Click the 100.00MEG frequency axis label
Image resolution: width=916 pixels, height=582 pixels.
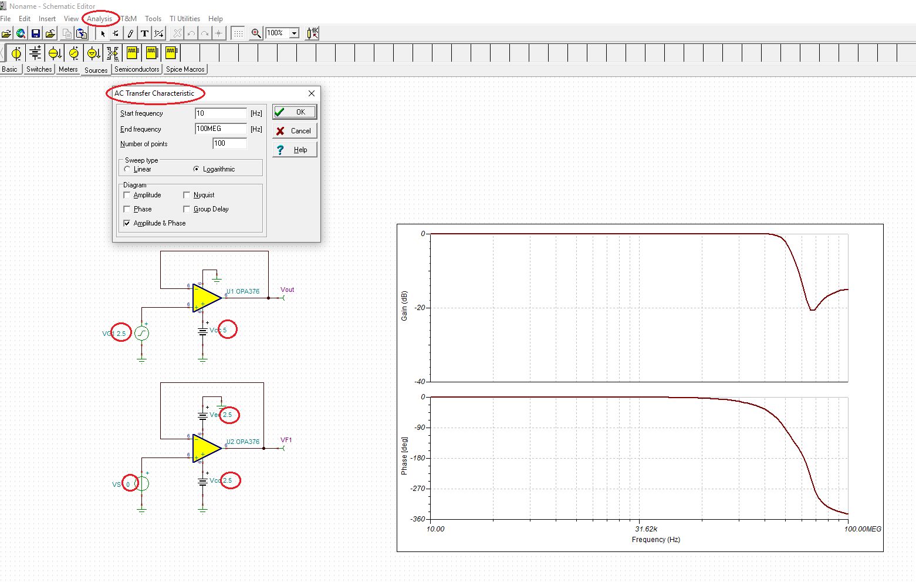pos(863,529)
